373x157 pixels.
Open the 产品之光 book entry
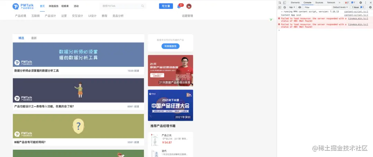click(170, 139)
